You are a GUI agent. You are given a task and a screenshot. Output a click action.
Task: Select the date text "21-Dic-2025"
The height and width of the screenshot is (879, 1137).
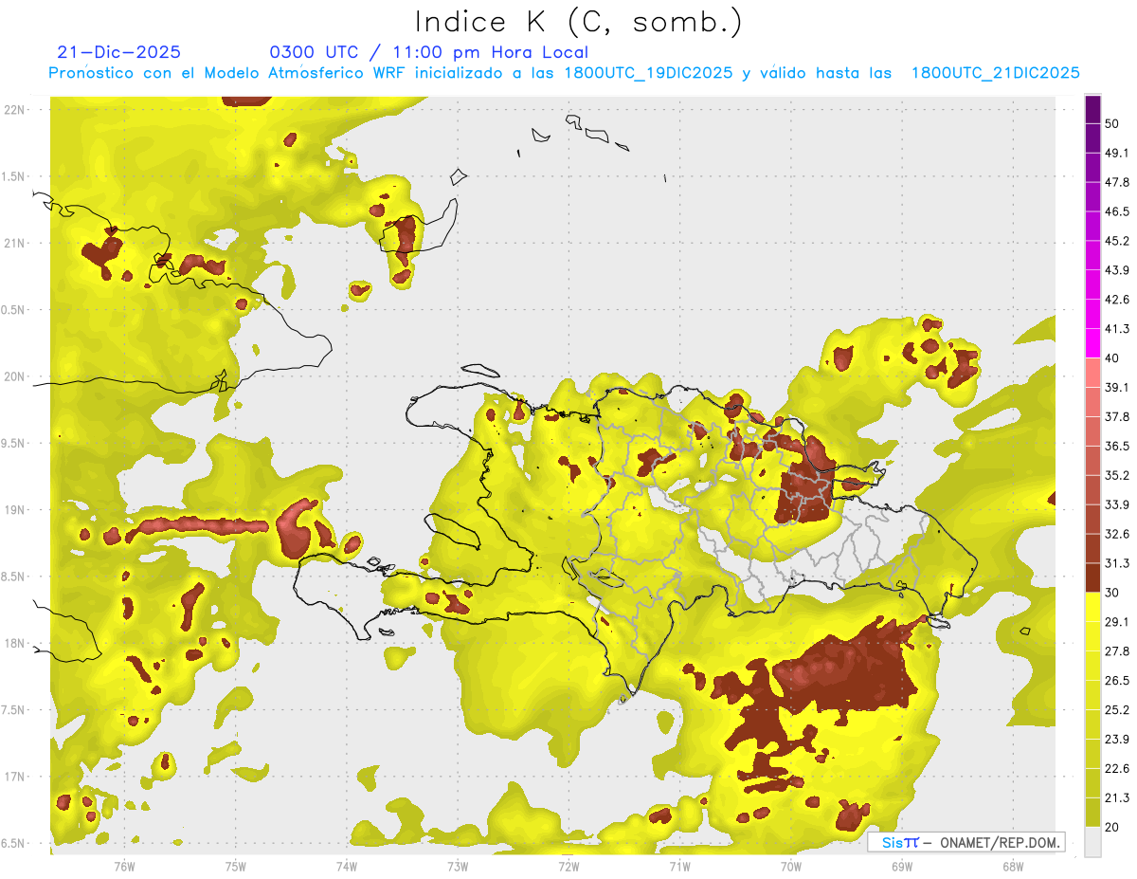coord(118,53)
